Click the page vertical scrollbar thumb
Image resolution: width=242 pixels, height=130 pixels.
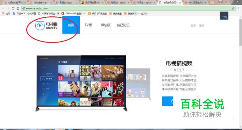[241, 32]
